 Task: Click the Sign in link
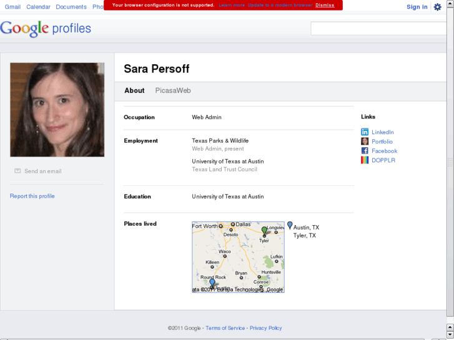pyautogui.click(x=417, y=7)
